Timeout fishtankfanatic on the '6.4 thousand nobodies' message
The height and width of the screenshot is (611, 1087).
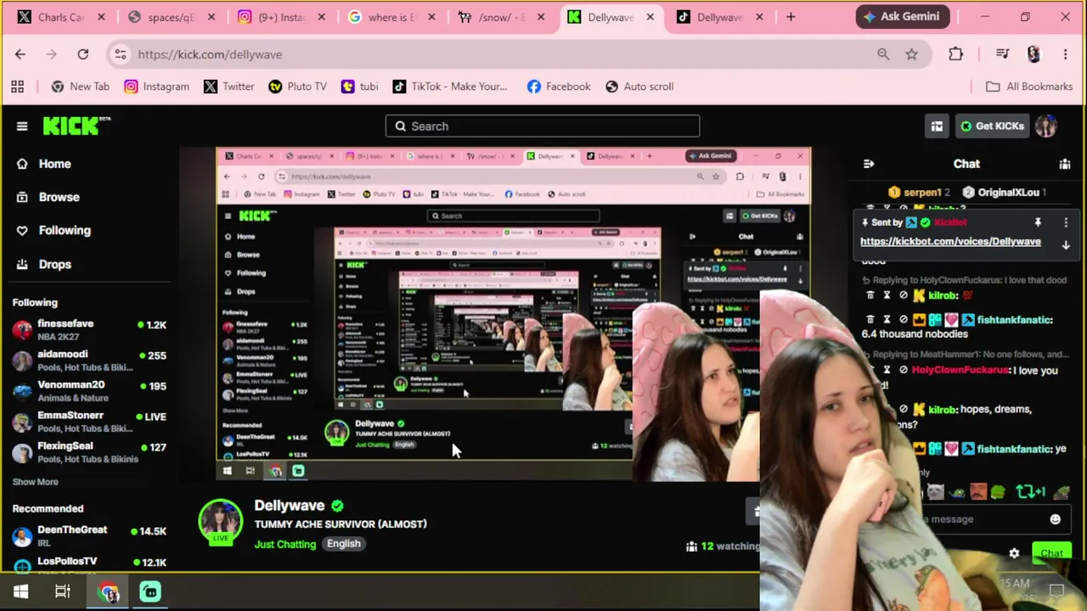887,320
